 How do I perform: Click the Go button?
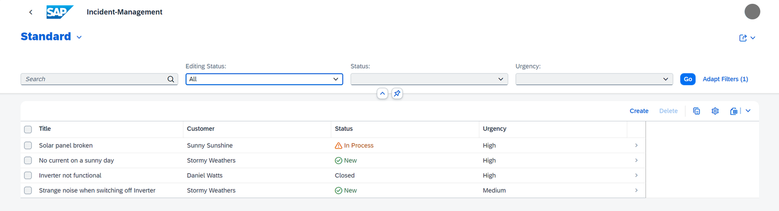[688, 79]
